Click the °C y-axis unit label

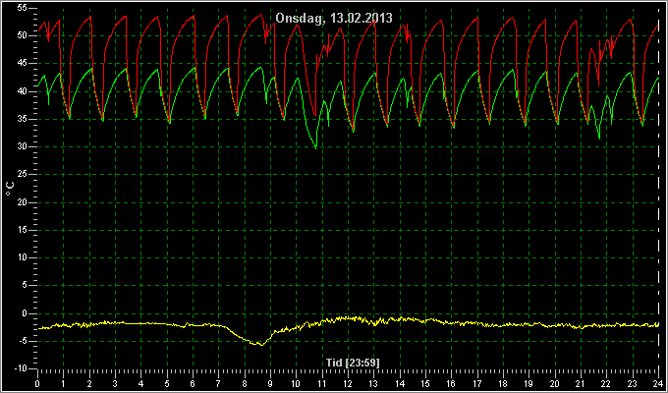[10, 189]
